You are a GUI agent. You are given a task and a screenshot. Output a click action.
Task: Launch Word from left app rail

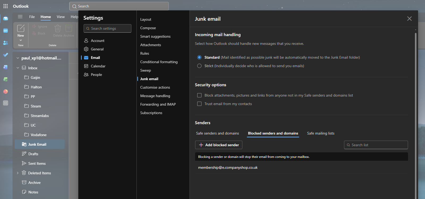click(6, 67)
